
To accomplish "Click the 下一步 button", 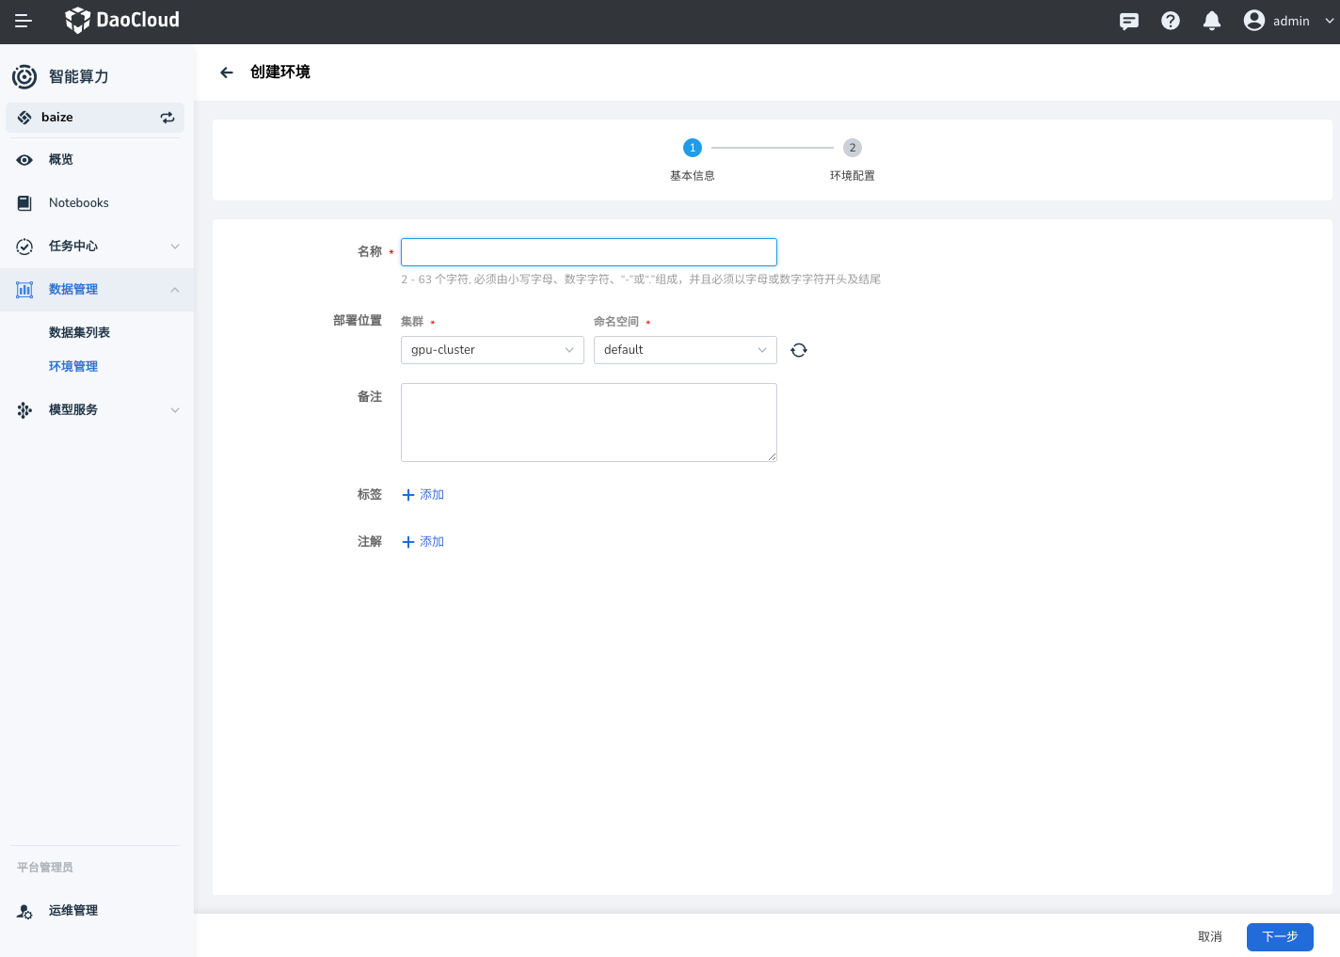I will click(x=1279, y=937).
